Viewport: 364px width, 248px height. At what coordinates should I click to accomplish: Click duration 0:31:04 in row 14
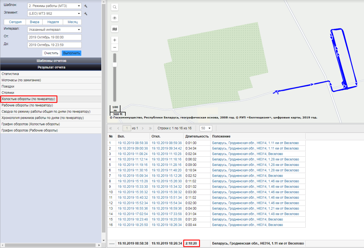pyautogui.click(x=191, y=214)
